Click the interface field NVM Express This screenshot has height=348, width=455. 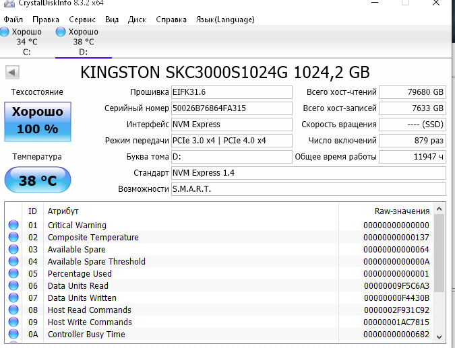[232, 125]
